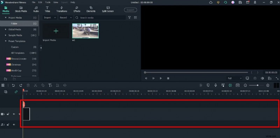The width and height of the screenshot is (280, 138).
Task: Switch to the Audio tab
Action: pyautogui.click(x=36, y=9)
